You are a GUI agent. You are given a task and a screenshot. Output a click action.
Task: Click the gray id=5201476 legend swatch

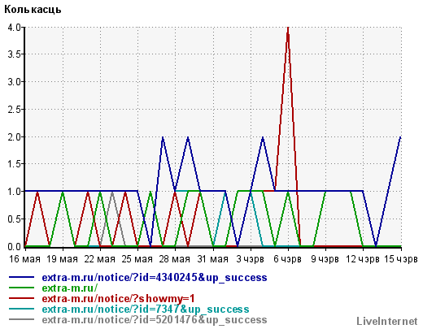click(22, 319)
